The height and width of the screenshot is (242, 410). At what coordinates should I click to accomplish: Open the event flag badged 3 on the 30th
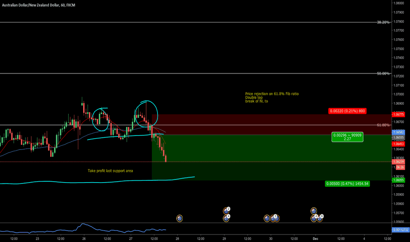tap(273, 218)
